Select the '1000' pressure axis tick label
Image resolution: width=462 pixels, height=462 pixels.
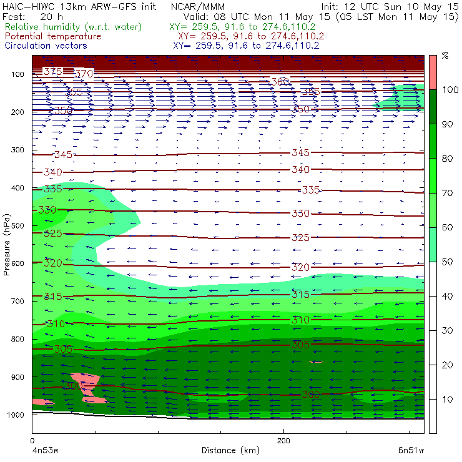16,415
